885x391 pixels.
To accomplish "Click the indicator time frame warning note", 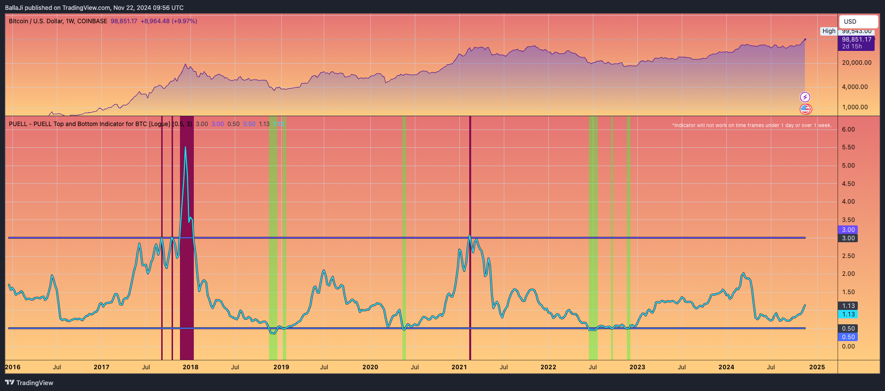I will click(752, 126).
